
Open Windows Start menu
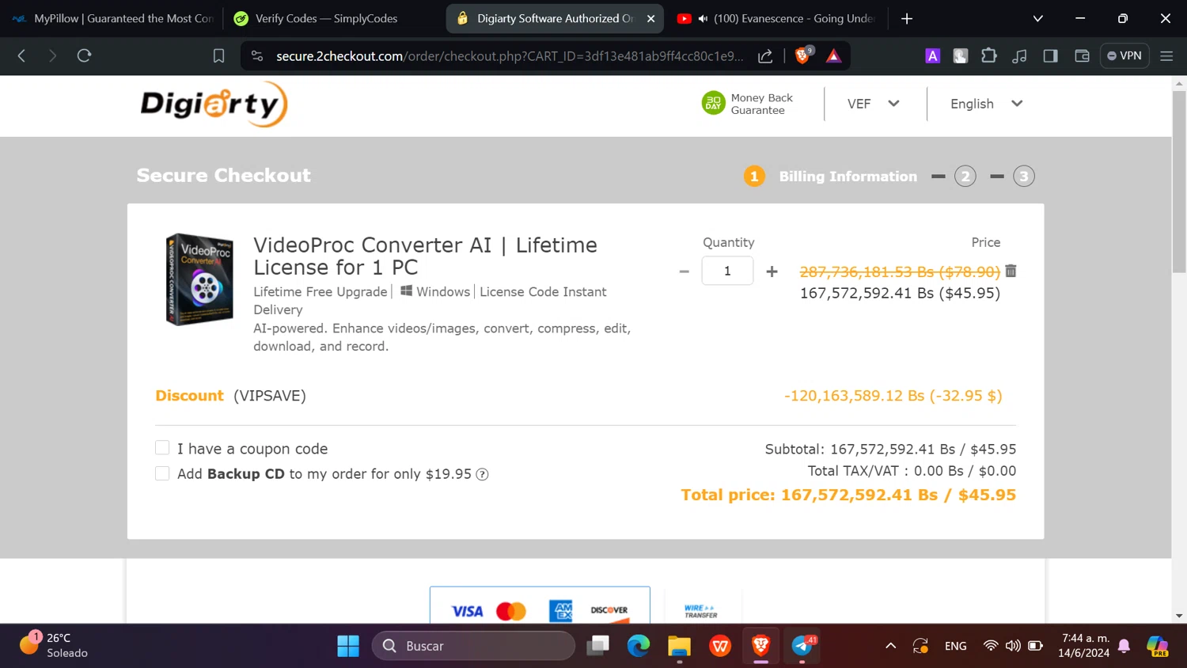pyautogui.click(x=348, y=646)
